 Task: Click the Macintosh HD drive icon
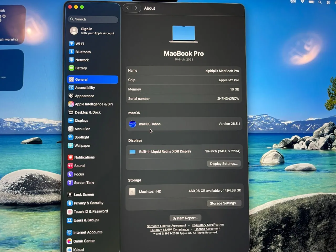pos(132,192)
